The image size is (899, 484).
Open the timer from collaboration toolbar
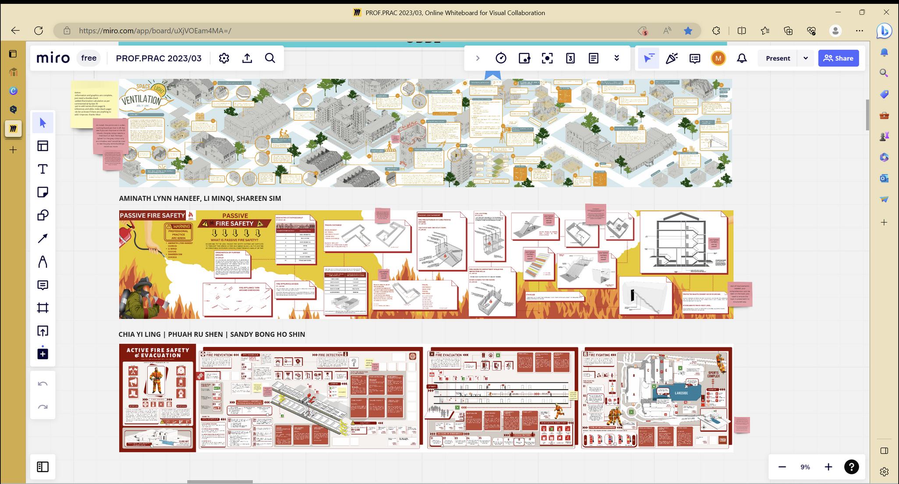point(501,58)
